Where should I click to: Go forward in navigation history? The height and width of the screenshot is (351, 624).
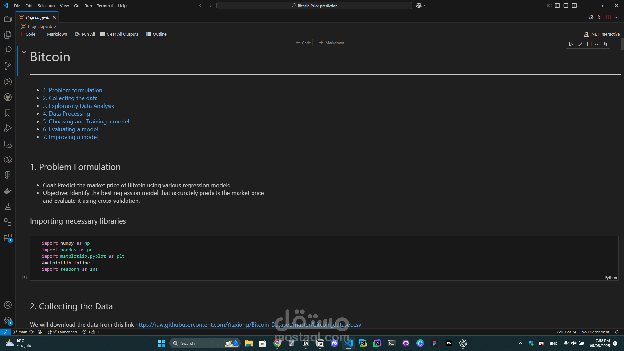coord(210,6)
